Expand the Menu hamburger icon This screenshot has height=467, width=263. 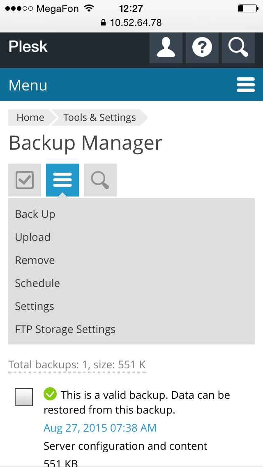coord(246,85)
